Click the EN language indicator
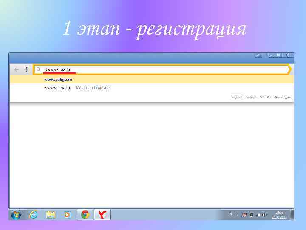 pyautogui.click(x=230, y=214)
